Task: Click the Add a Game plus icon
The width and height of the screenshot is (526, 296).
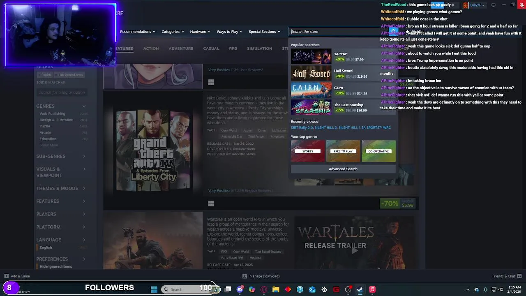Action: point(6,276)
